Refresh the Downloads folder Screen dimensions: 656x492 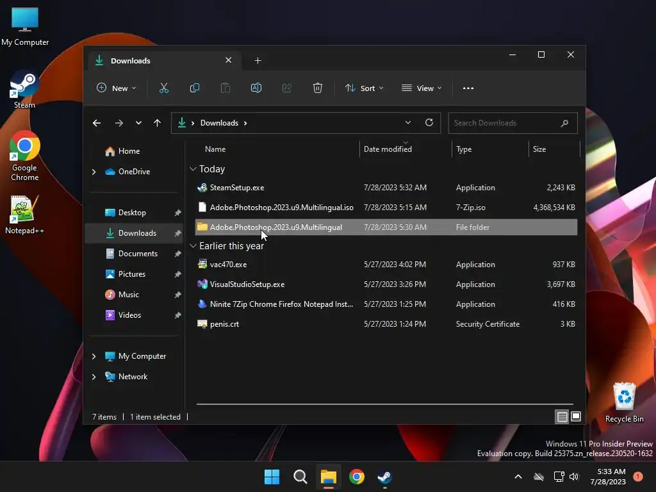(429, 122)
